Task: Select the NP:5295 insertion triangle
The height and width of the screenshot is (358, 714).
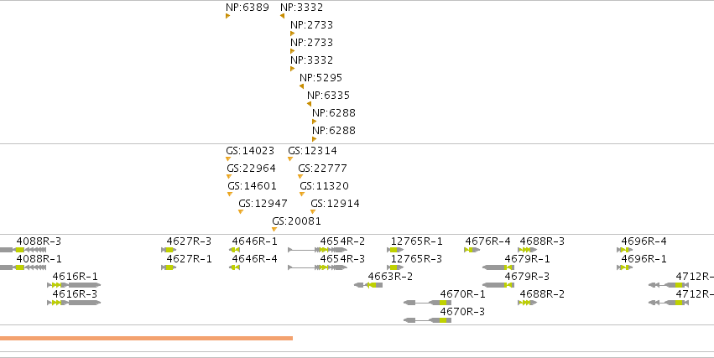Action: click(x=301, y=86)
